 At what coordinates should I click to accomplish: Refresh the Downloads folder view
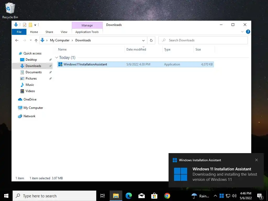click(x=151, y=41)
